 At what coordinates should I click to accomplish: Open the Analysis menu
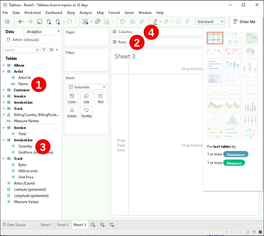click(x=86, y=13)
